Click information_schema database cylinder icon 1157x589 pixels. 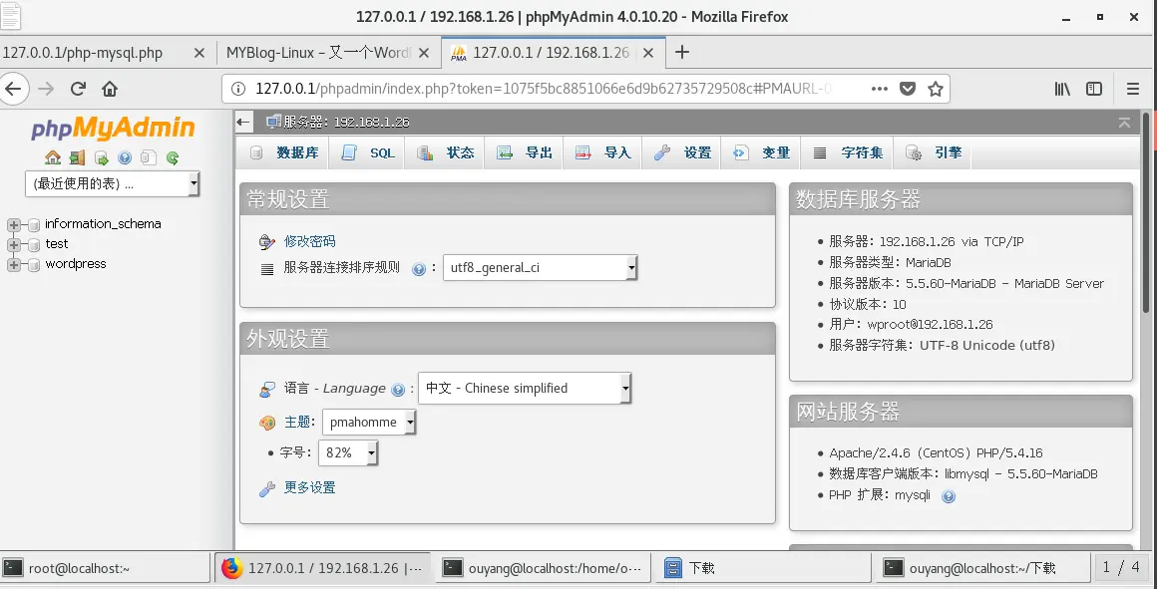pyautogui.click(x=34, y=225)
